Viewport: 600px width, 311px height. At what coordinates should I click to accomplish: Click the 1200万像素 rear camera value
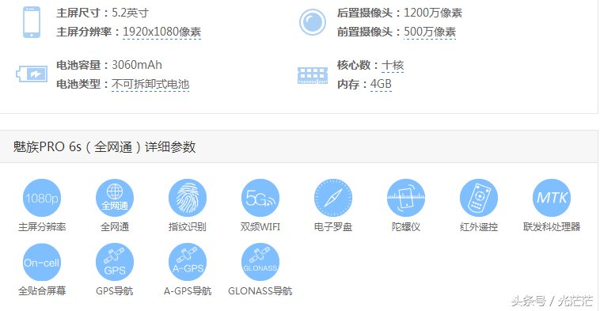tap(433, 13)
